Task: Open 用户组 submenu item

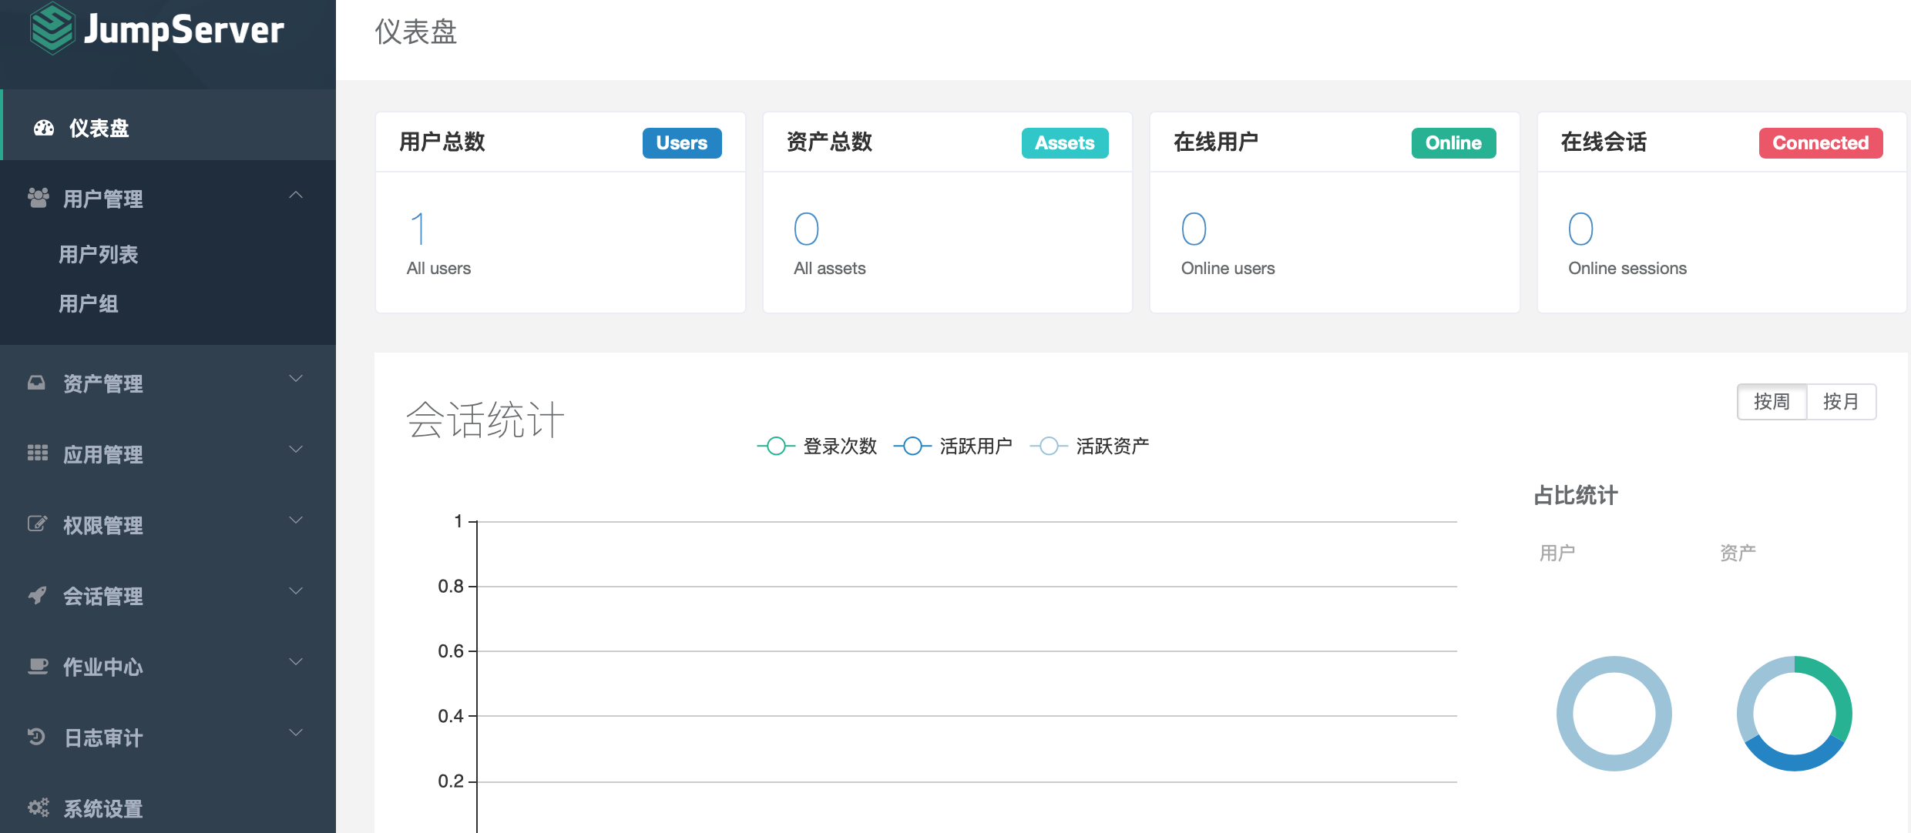Action: coord(89,304)
